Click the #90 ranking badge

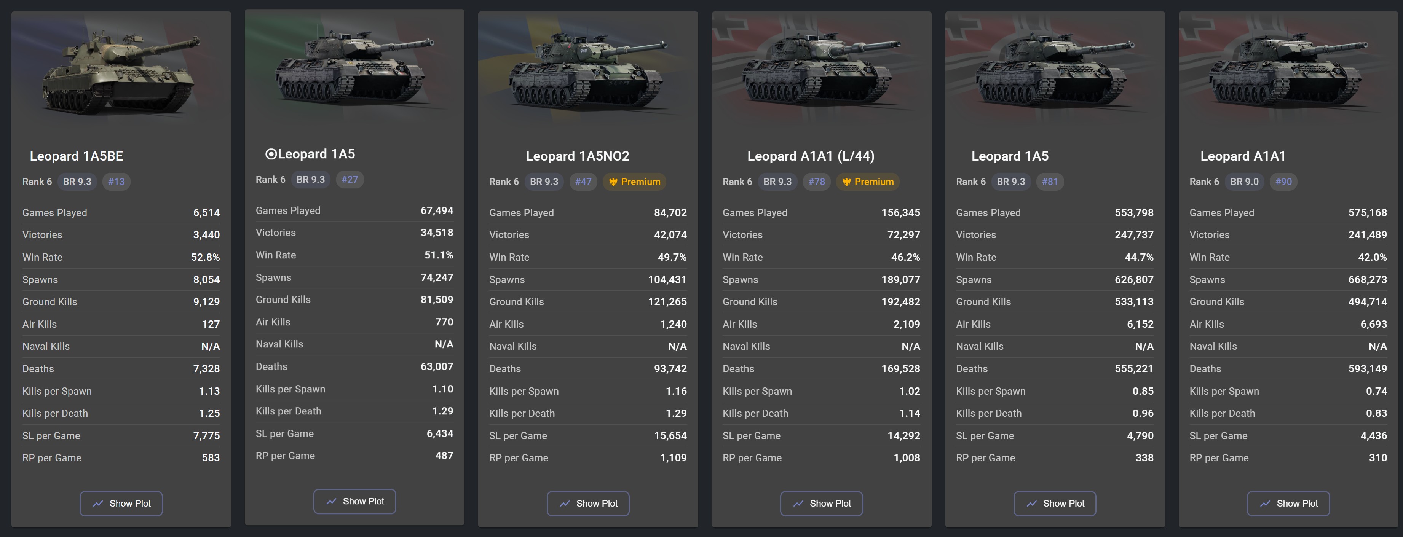point(1283,182)
